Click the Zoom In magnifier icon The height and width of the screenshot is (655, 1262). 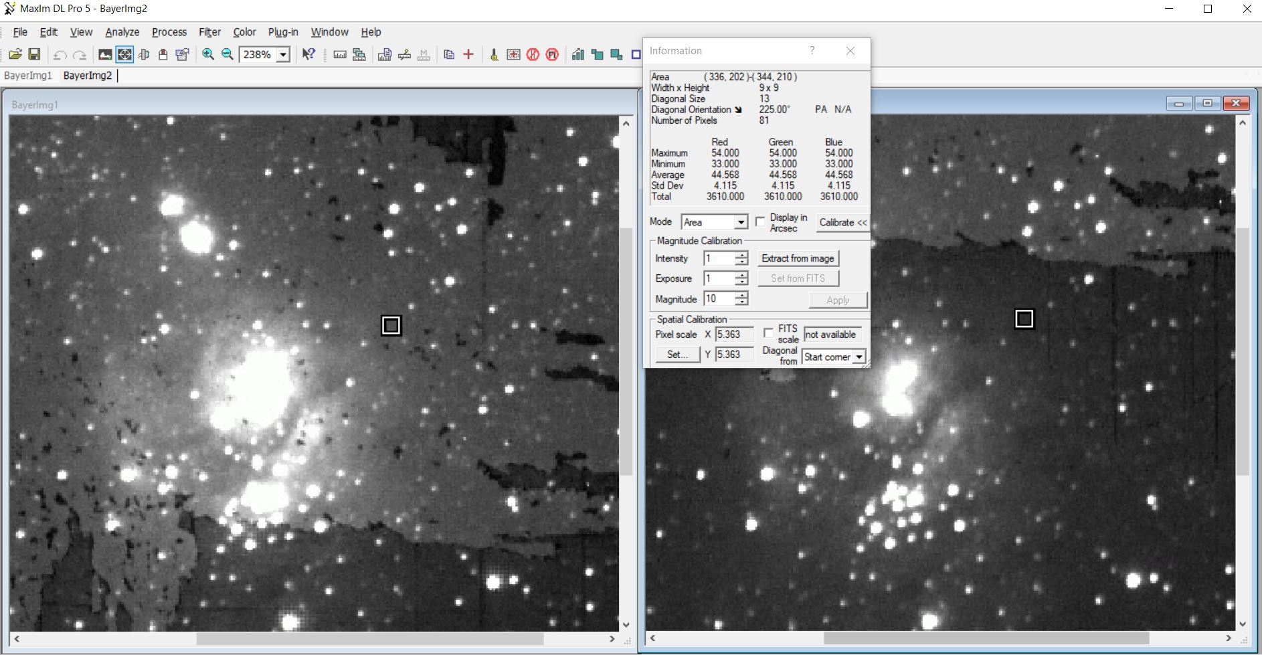(x=208, y=55)
